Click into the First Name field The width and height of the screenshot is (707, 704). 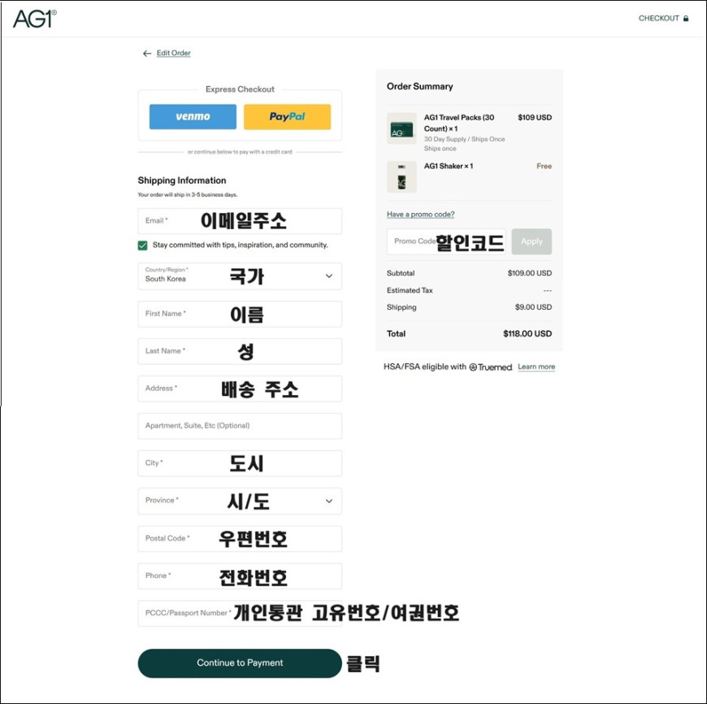point(240,314)
